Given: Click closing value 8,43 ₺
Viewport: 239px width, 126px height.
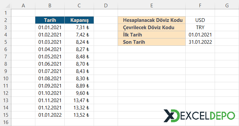Looking at the screenshot, I should pyautogui.click(x=79, y=71).
